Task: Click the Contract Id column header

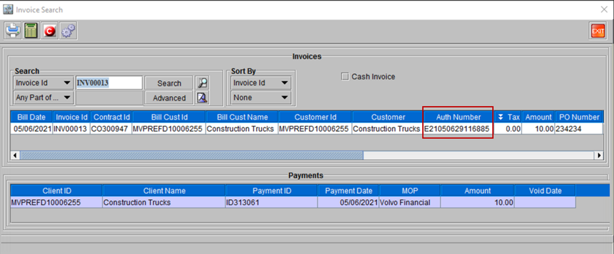Action: [111, 117]
